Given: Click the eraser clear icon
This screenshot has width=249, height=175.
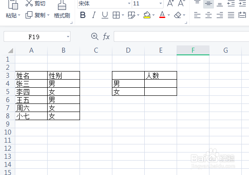Looking at the screenshot, I should tap(178, 15).
